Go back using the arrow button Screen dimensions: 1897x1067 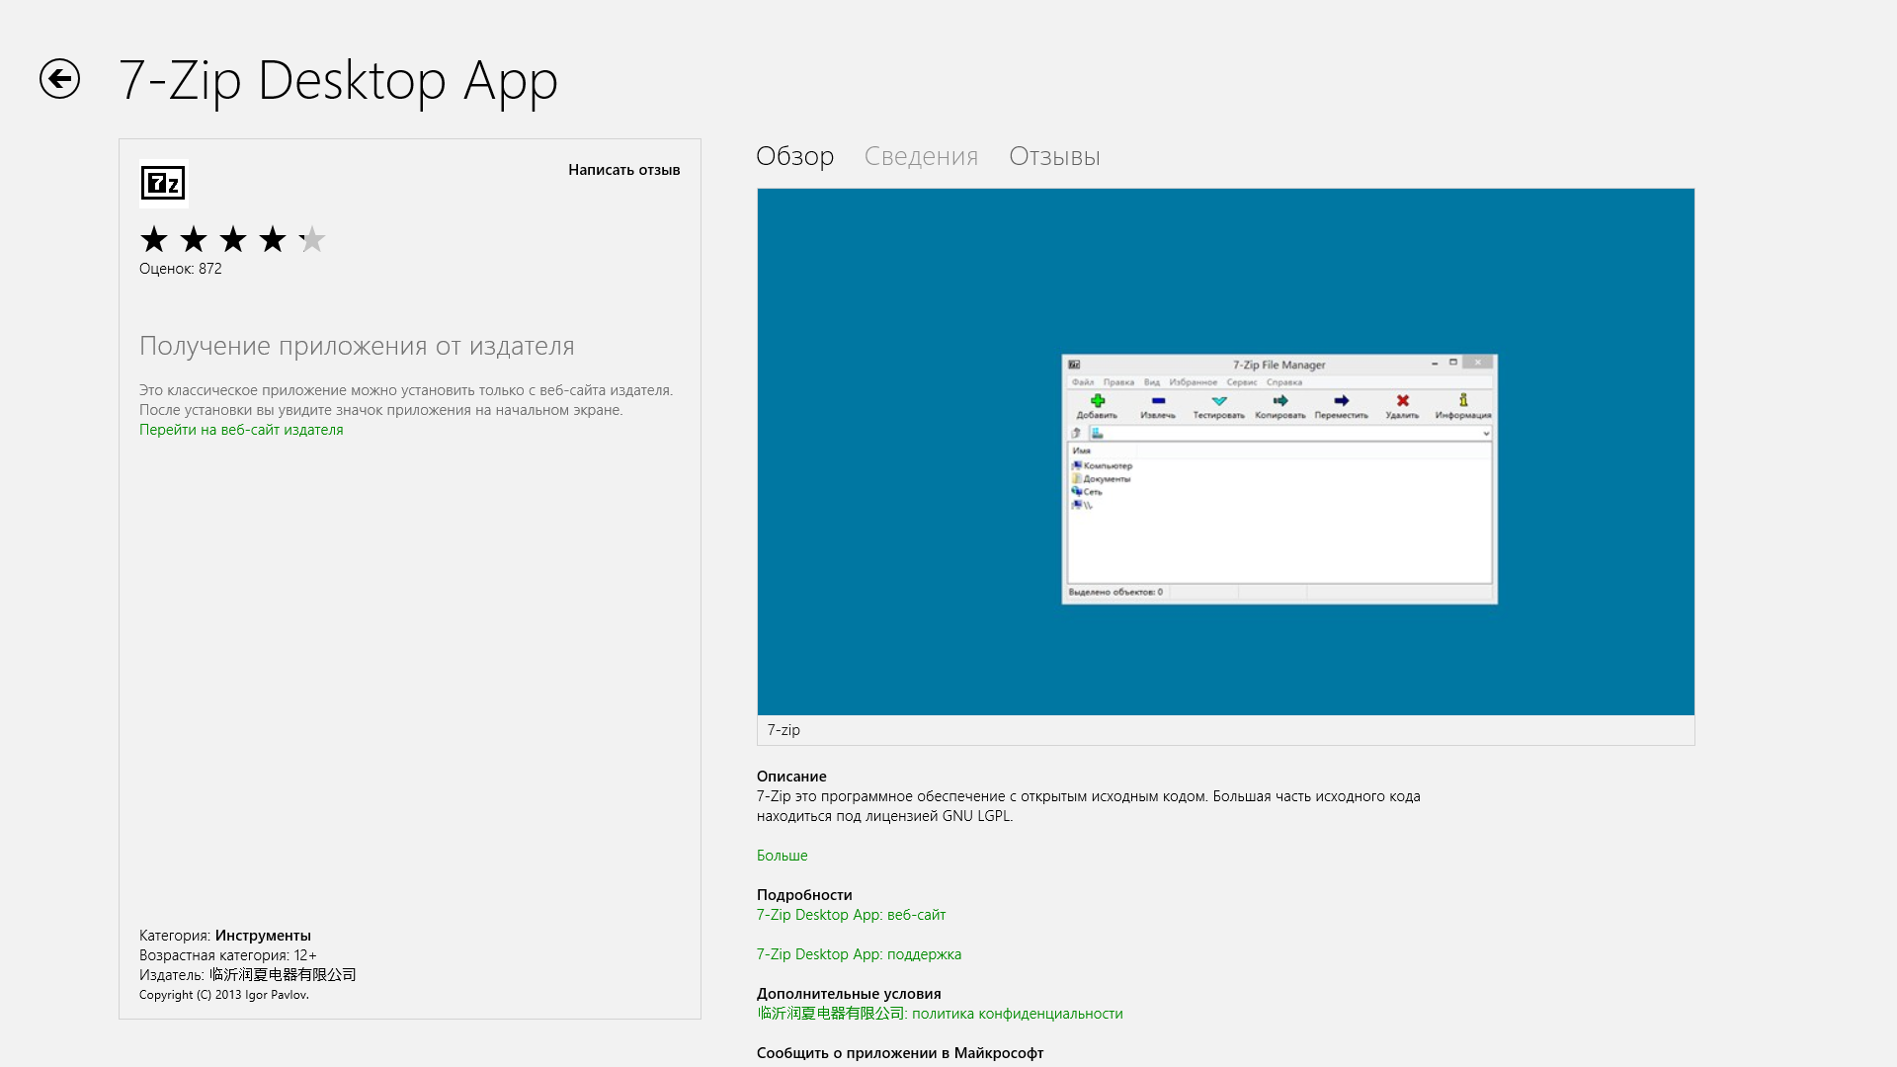59,79
